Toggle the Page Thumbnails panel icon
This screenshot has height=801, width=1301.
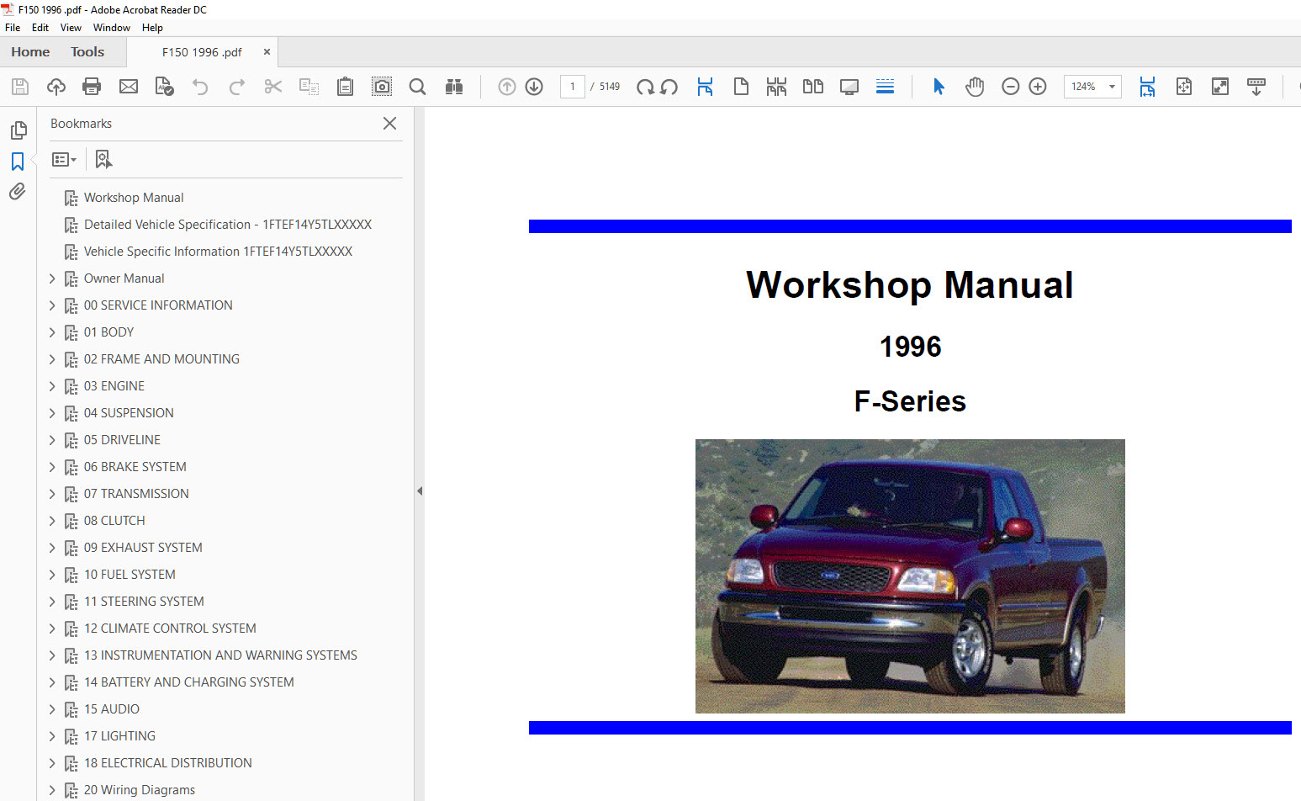pos(18,130)
